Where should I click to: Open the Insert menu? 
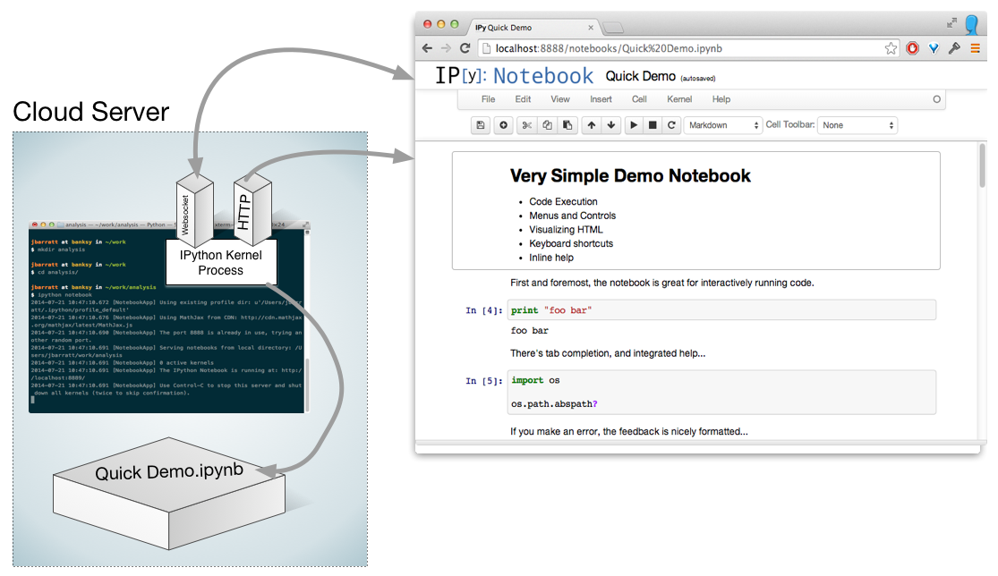click(x=601, y=99)
